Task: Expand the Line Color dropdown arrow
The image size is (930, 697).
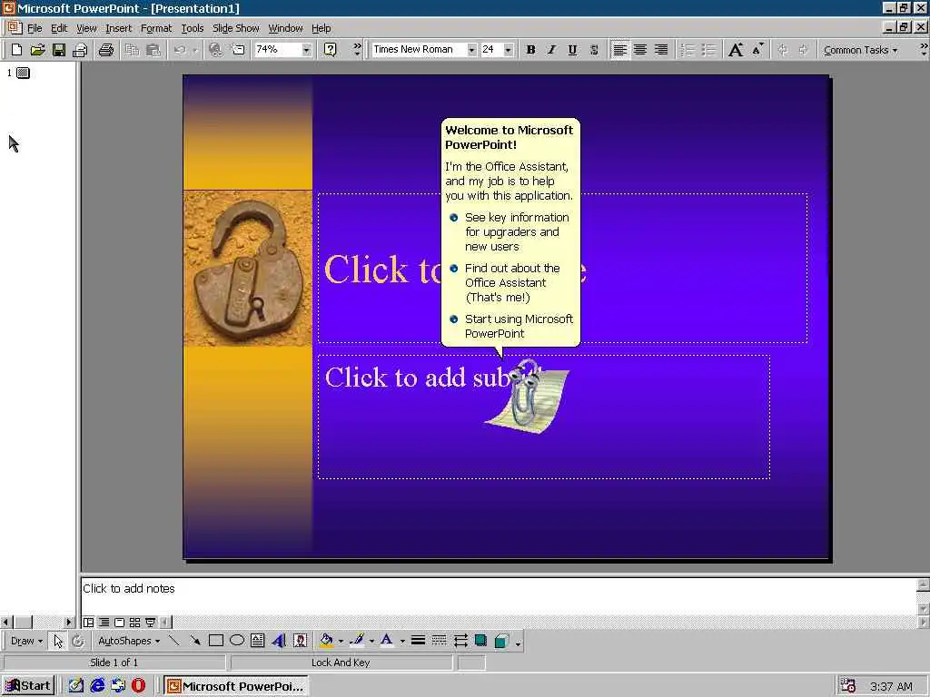Action: point(371,641)
